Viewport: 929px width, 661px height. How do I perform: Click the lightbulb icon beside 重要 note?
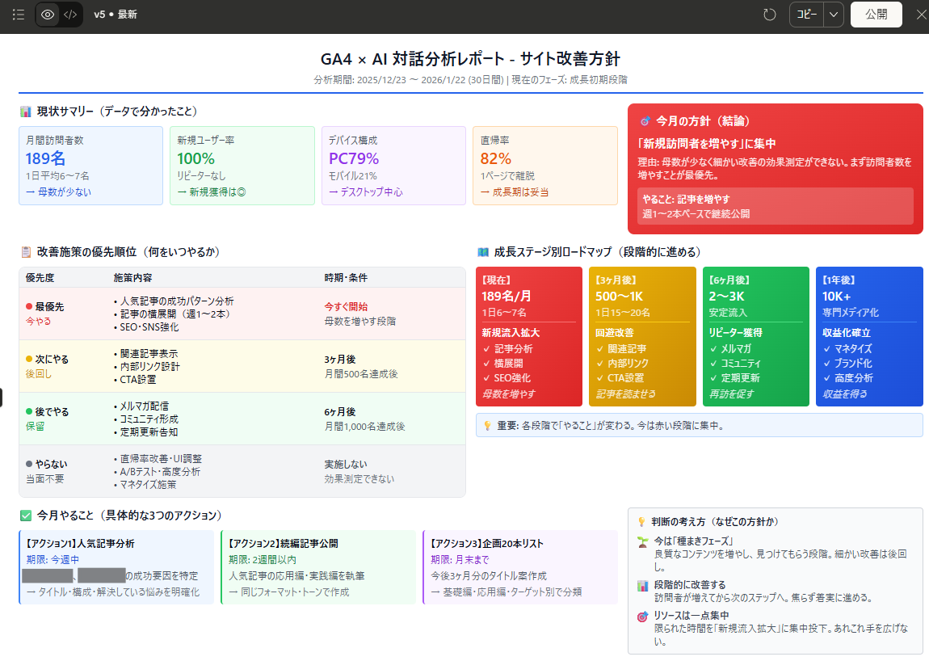point(487,426)
